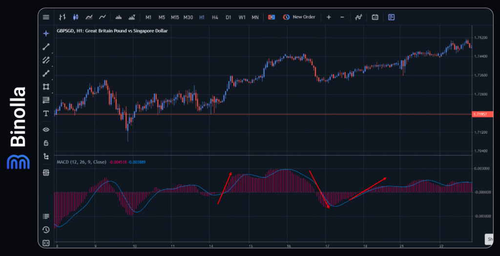The height and width of the screenshot is (256, 500).
Task: Expand the rectangle shapes tool group
Action: coord(46,87)
